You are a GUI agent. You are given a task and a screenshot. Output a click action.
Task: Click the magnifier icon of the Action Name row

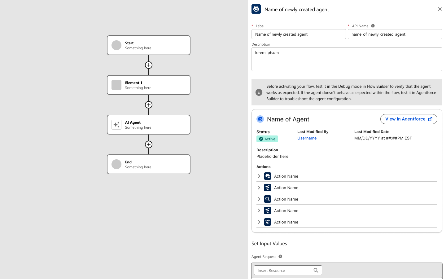pos(268,199)
